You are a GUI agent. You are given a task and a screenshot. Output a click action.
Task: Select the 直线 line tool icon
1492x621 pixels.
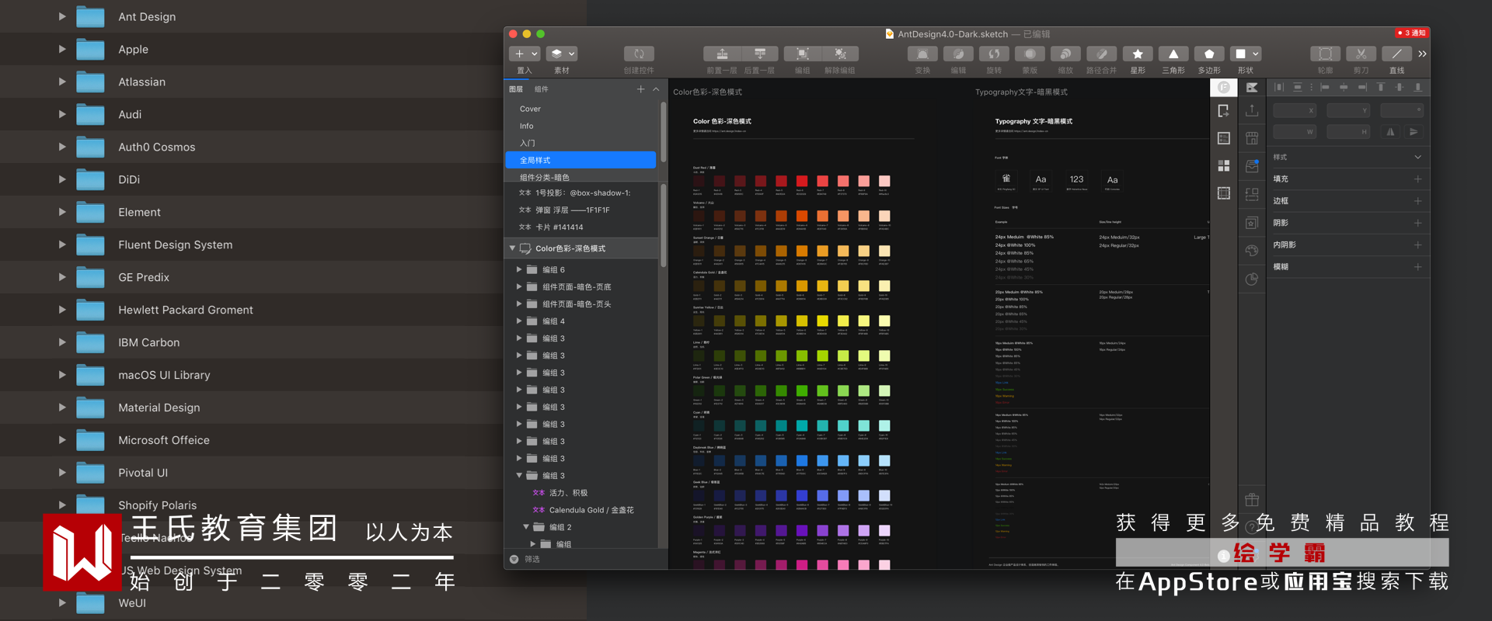(1397, 54)
